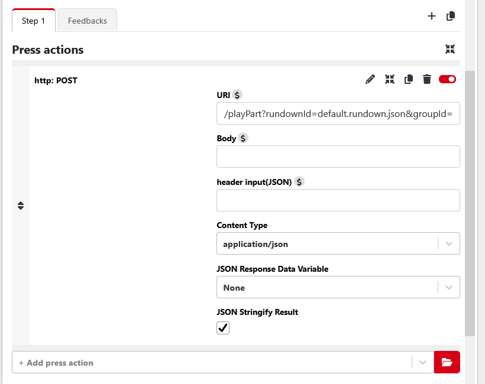485x384 pixels.
Task: Click URI variables dollar icon
Action: tap(237, 95)
